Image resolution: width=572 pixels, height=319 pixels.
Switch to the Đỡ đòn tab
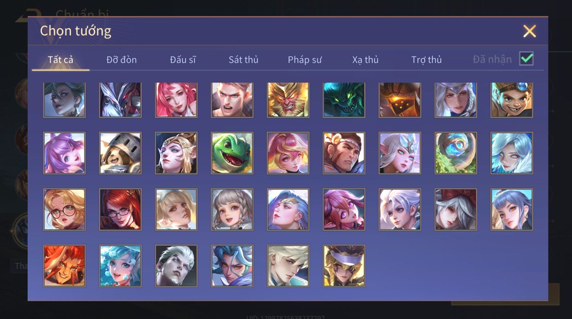click(122, 60)
